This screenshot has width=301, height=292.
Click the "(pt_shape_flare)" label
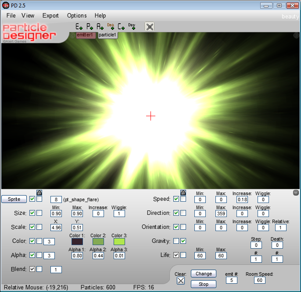tap(81, 199)
